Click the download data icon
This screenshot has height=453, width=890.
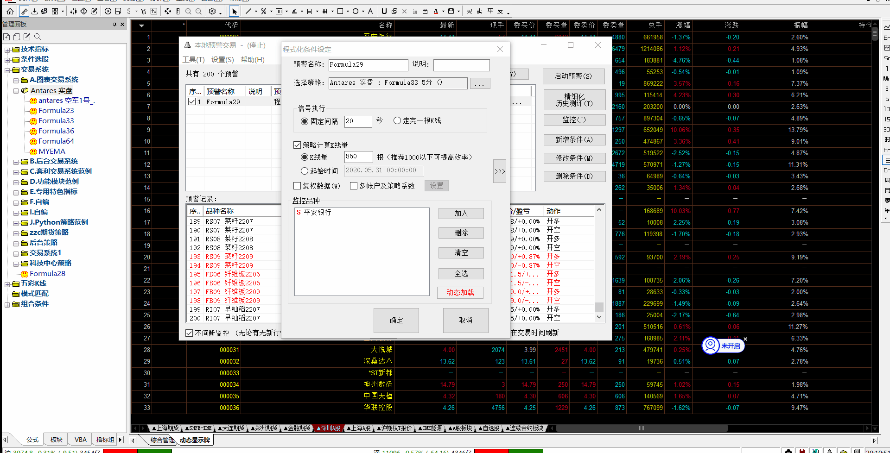[35, 11]
